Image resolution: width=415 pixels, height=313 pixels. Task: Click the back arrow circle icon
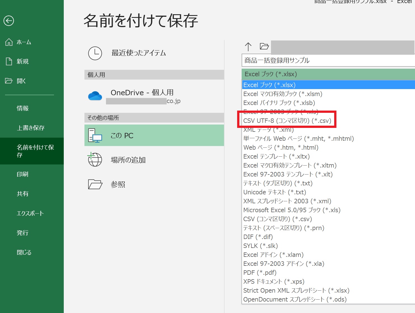click(9, 21)
